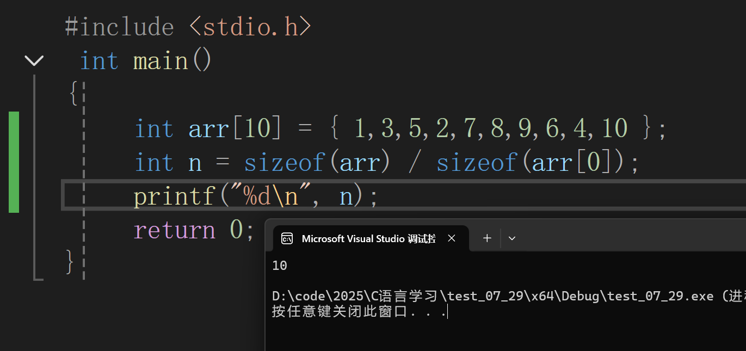Click the console output value 10
The height and width of the screenshot is (351, 746).
[x=280, y=266]
